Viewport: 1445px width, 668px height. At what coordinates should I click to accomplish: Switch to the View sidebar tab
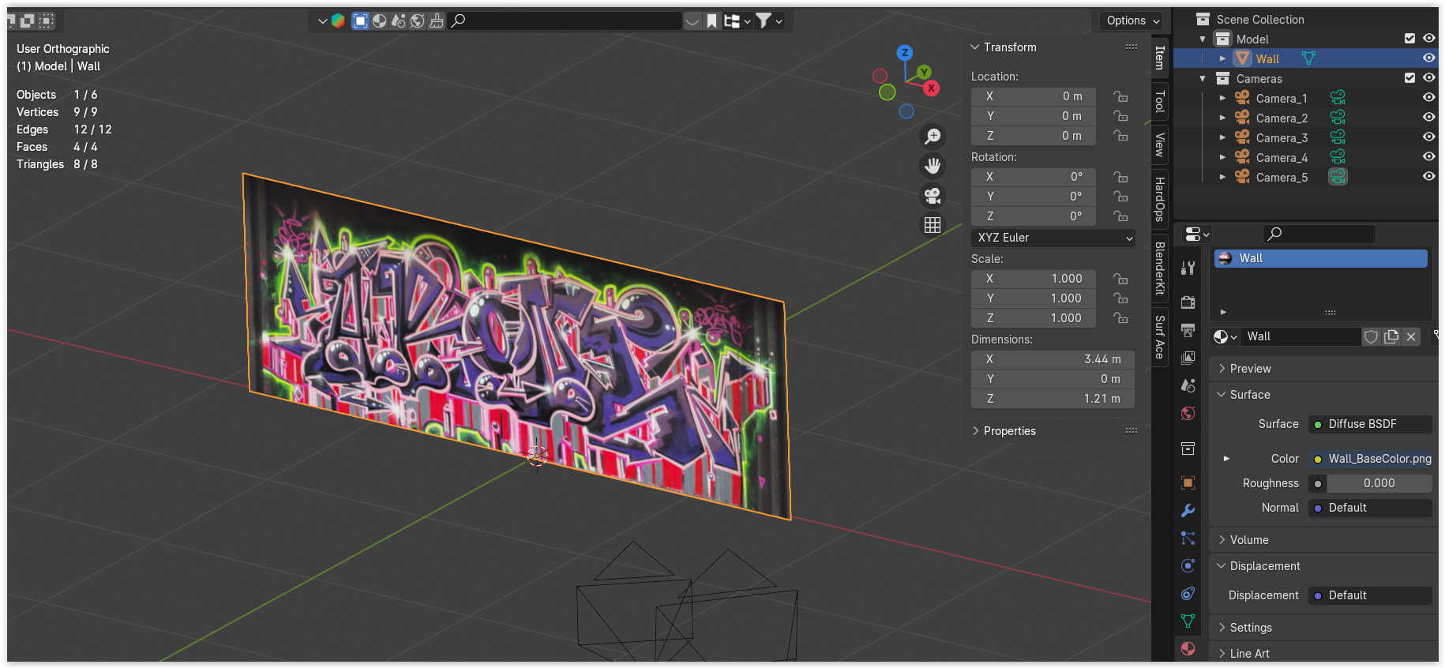(x=1159, y=144)
